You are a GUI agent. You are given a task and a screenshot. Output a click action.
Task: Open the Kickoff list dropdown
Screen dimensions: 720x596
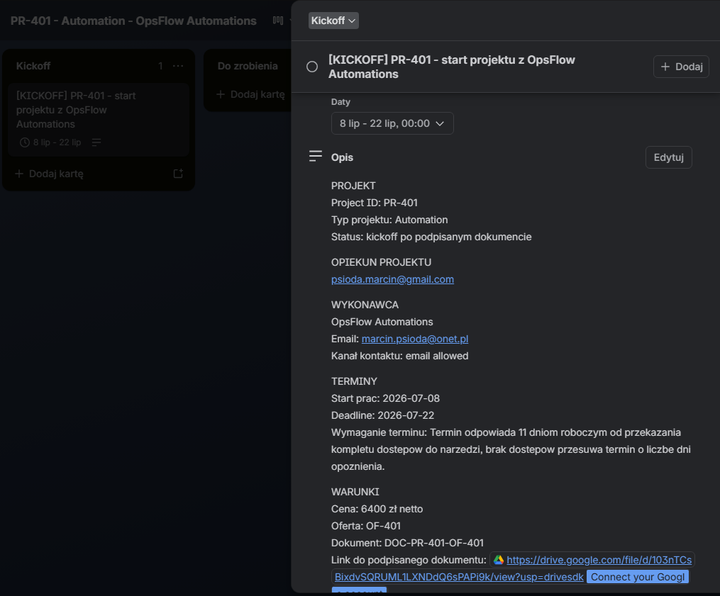pyautogui.click(x=333, y=21)
